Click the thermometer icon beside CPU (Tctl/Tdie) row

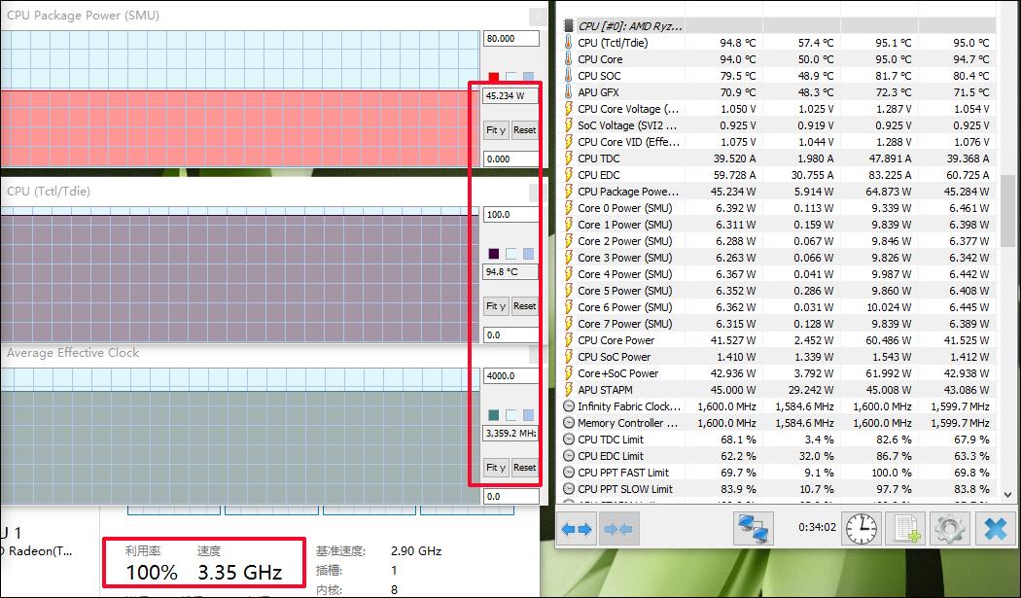pyautogui.click(x=568, y=43)
